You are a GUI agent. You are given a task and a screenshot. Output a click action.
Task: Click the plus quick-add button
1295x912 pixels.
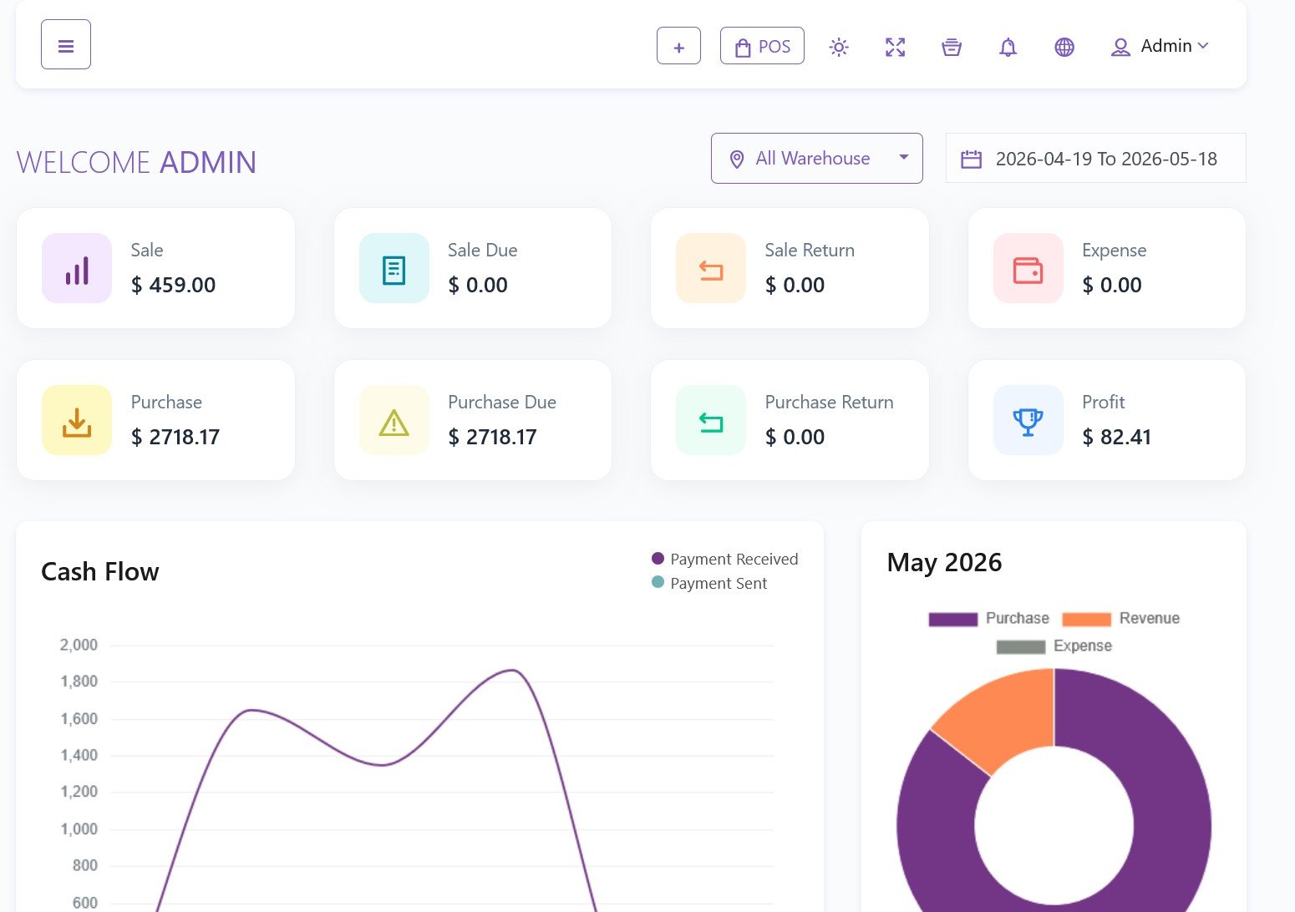point(678,46)
